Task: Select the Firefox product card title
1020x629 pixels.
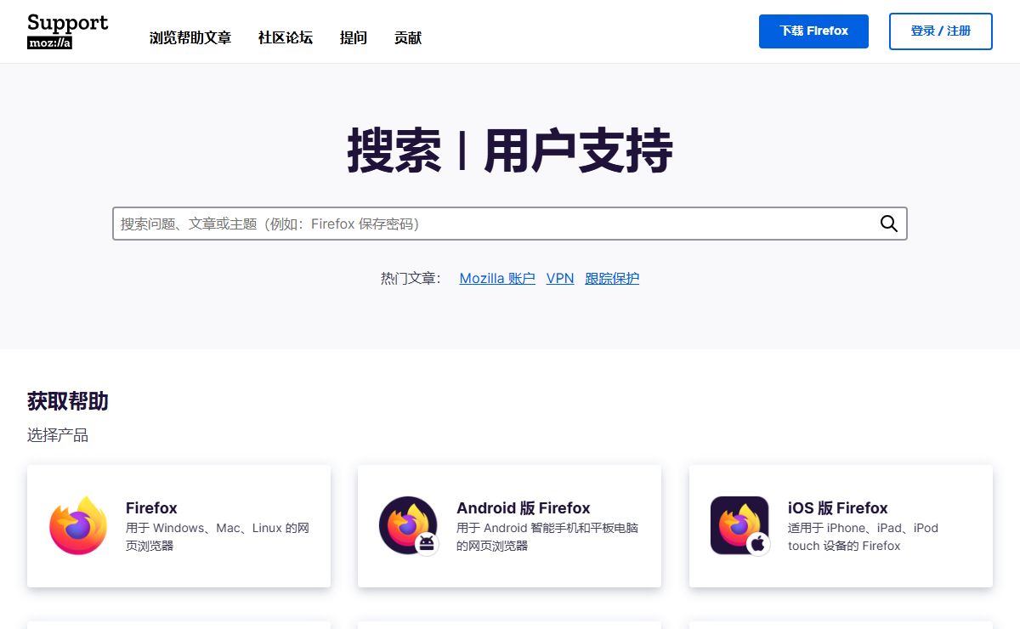Action: [x=151, y=508]
